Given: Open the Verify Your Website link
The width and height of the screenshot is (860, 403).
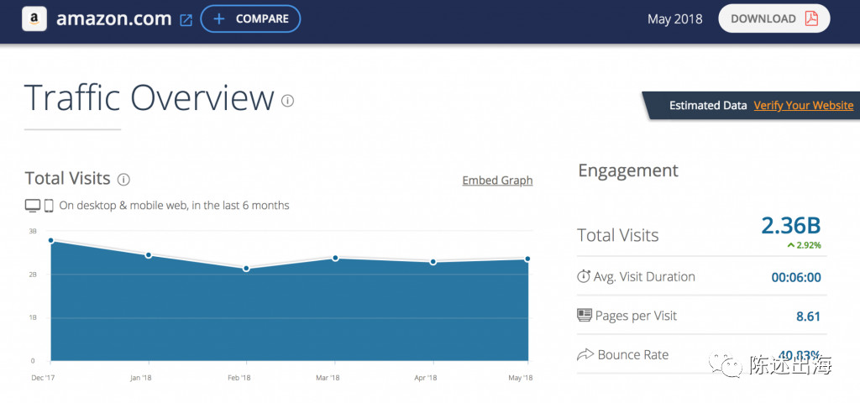Looking at the screenshot, I should (803, 106).
